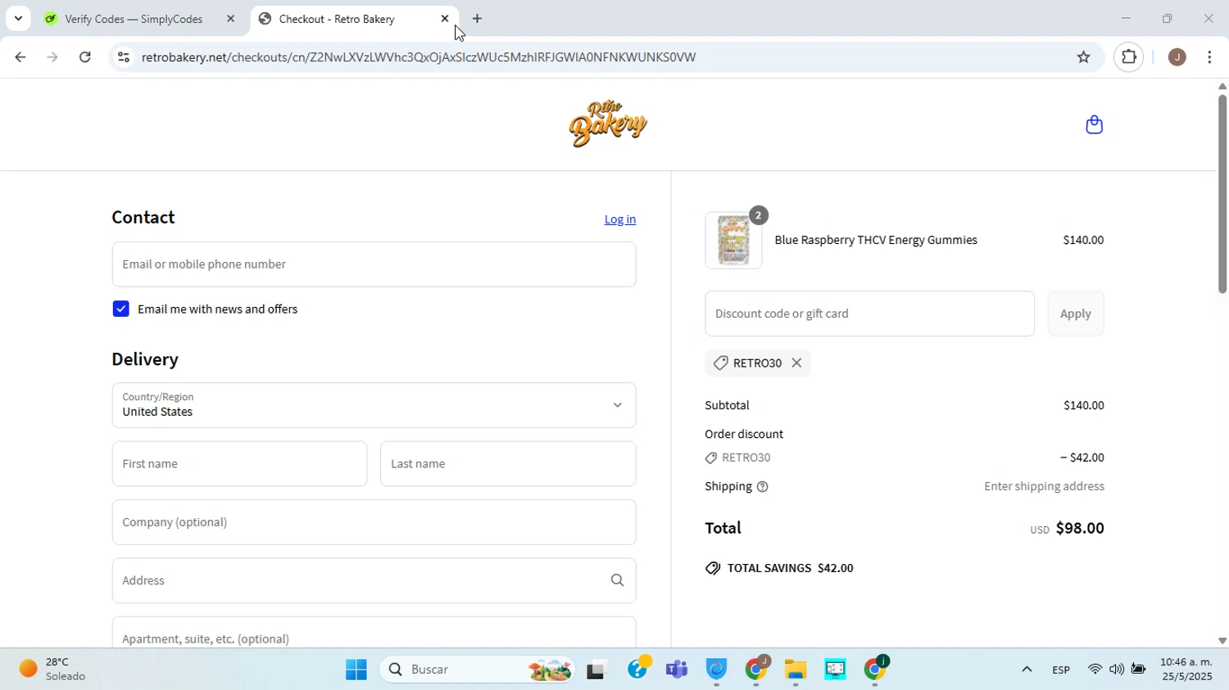Screen dimensions: 1229x690
Task: Click the forward navigation arrow
Action: click(x=52, y=57)
